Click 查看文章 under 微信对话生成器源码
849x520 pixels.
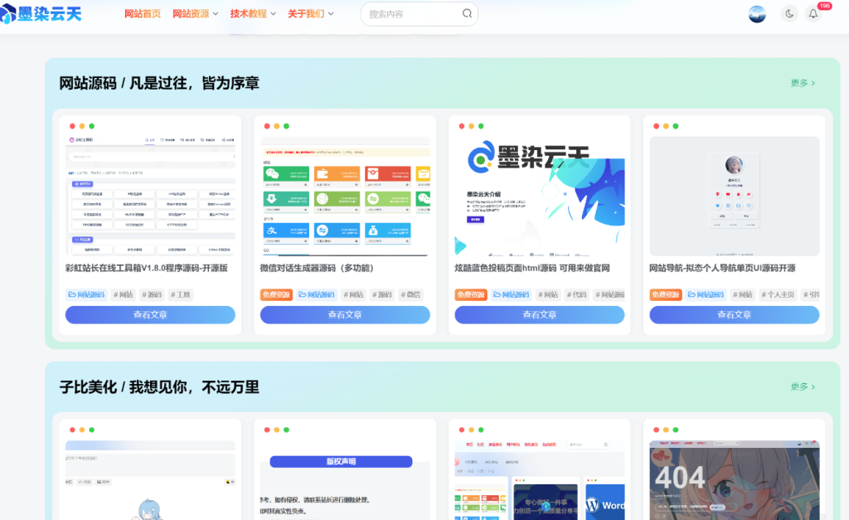(x=344, y=315)
